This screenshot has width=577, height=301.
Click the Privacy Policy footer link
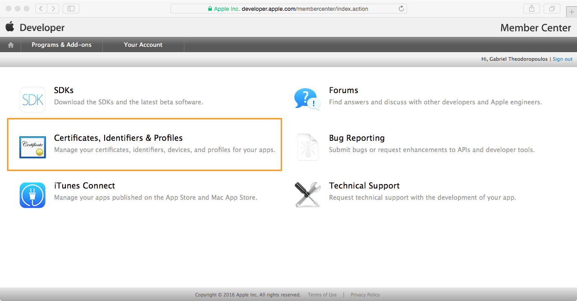point(365,295)
